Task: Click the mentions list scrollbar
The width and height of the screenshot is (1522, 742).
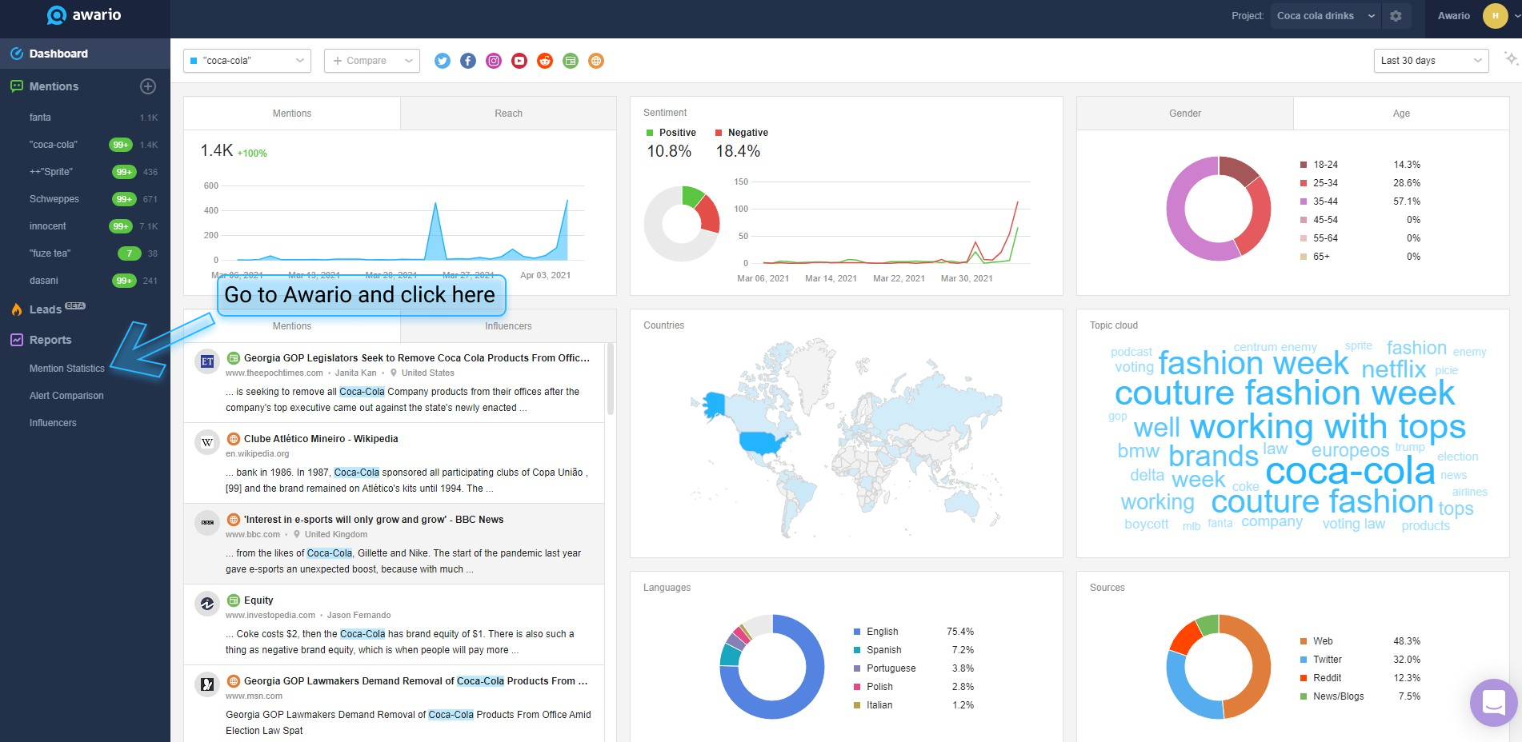Action: (611, 379)
